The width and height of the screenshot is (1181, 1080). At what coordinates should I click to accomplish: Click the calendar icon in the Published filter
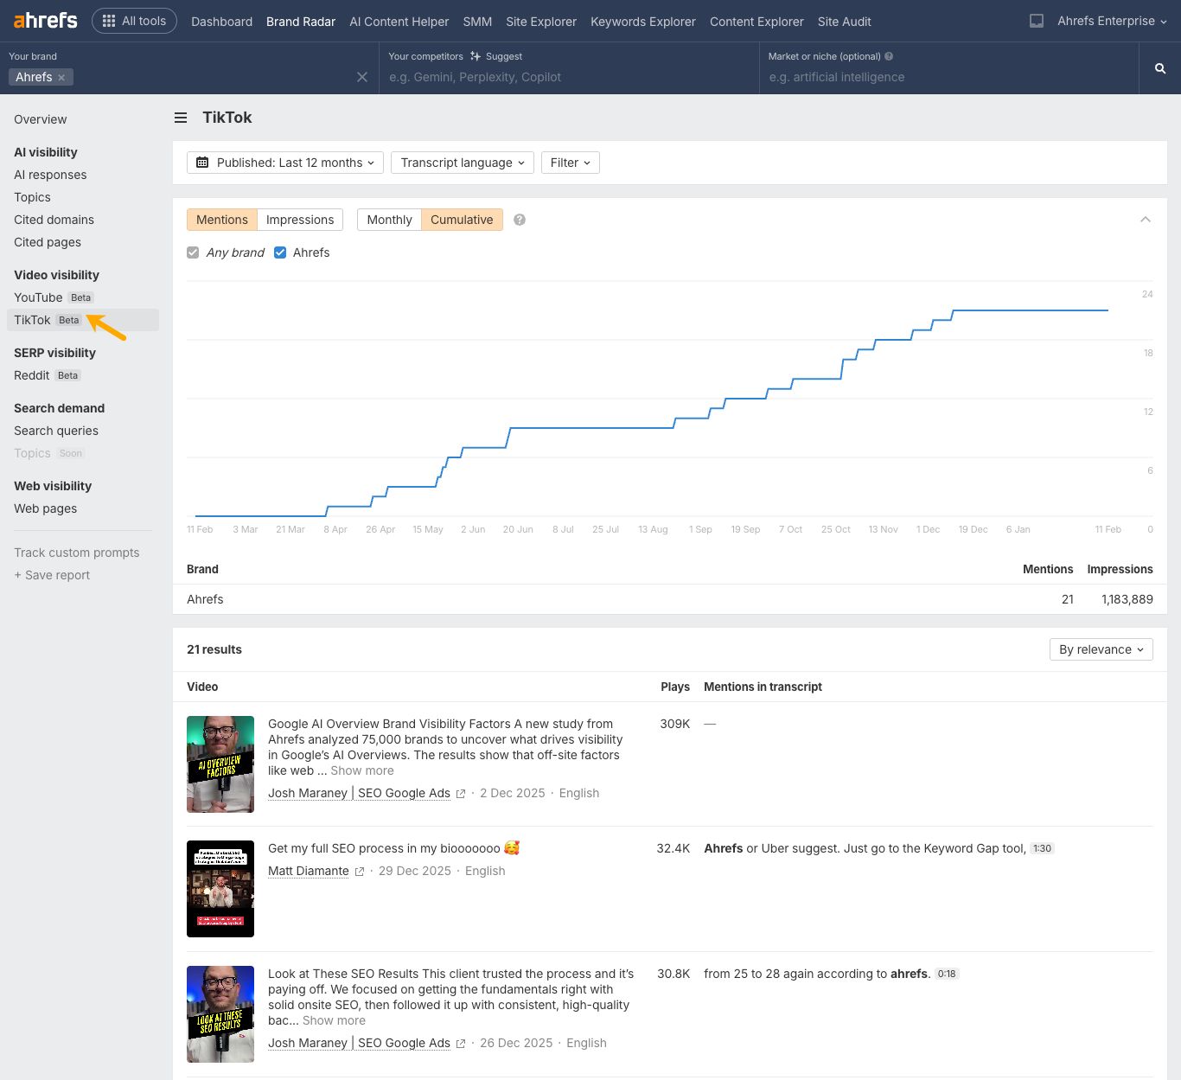pos(203,163)
